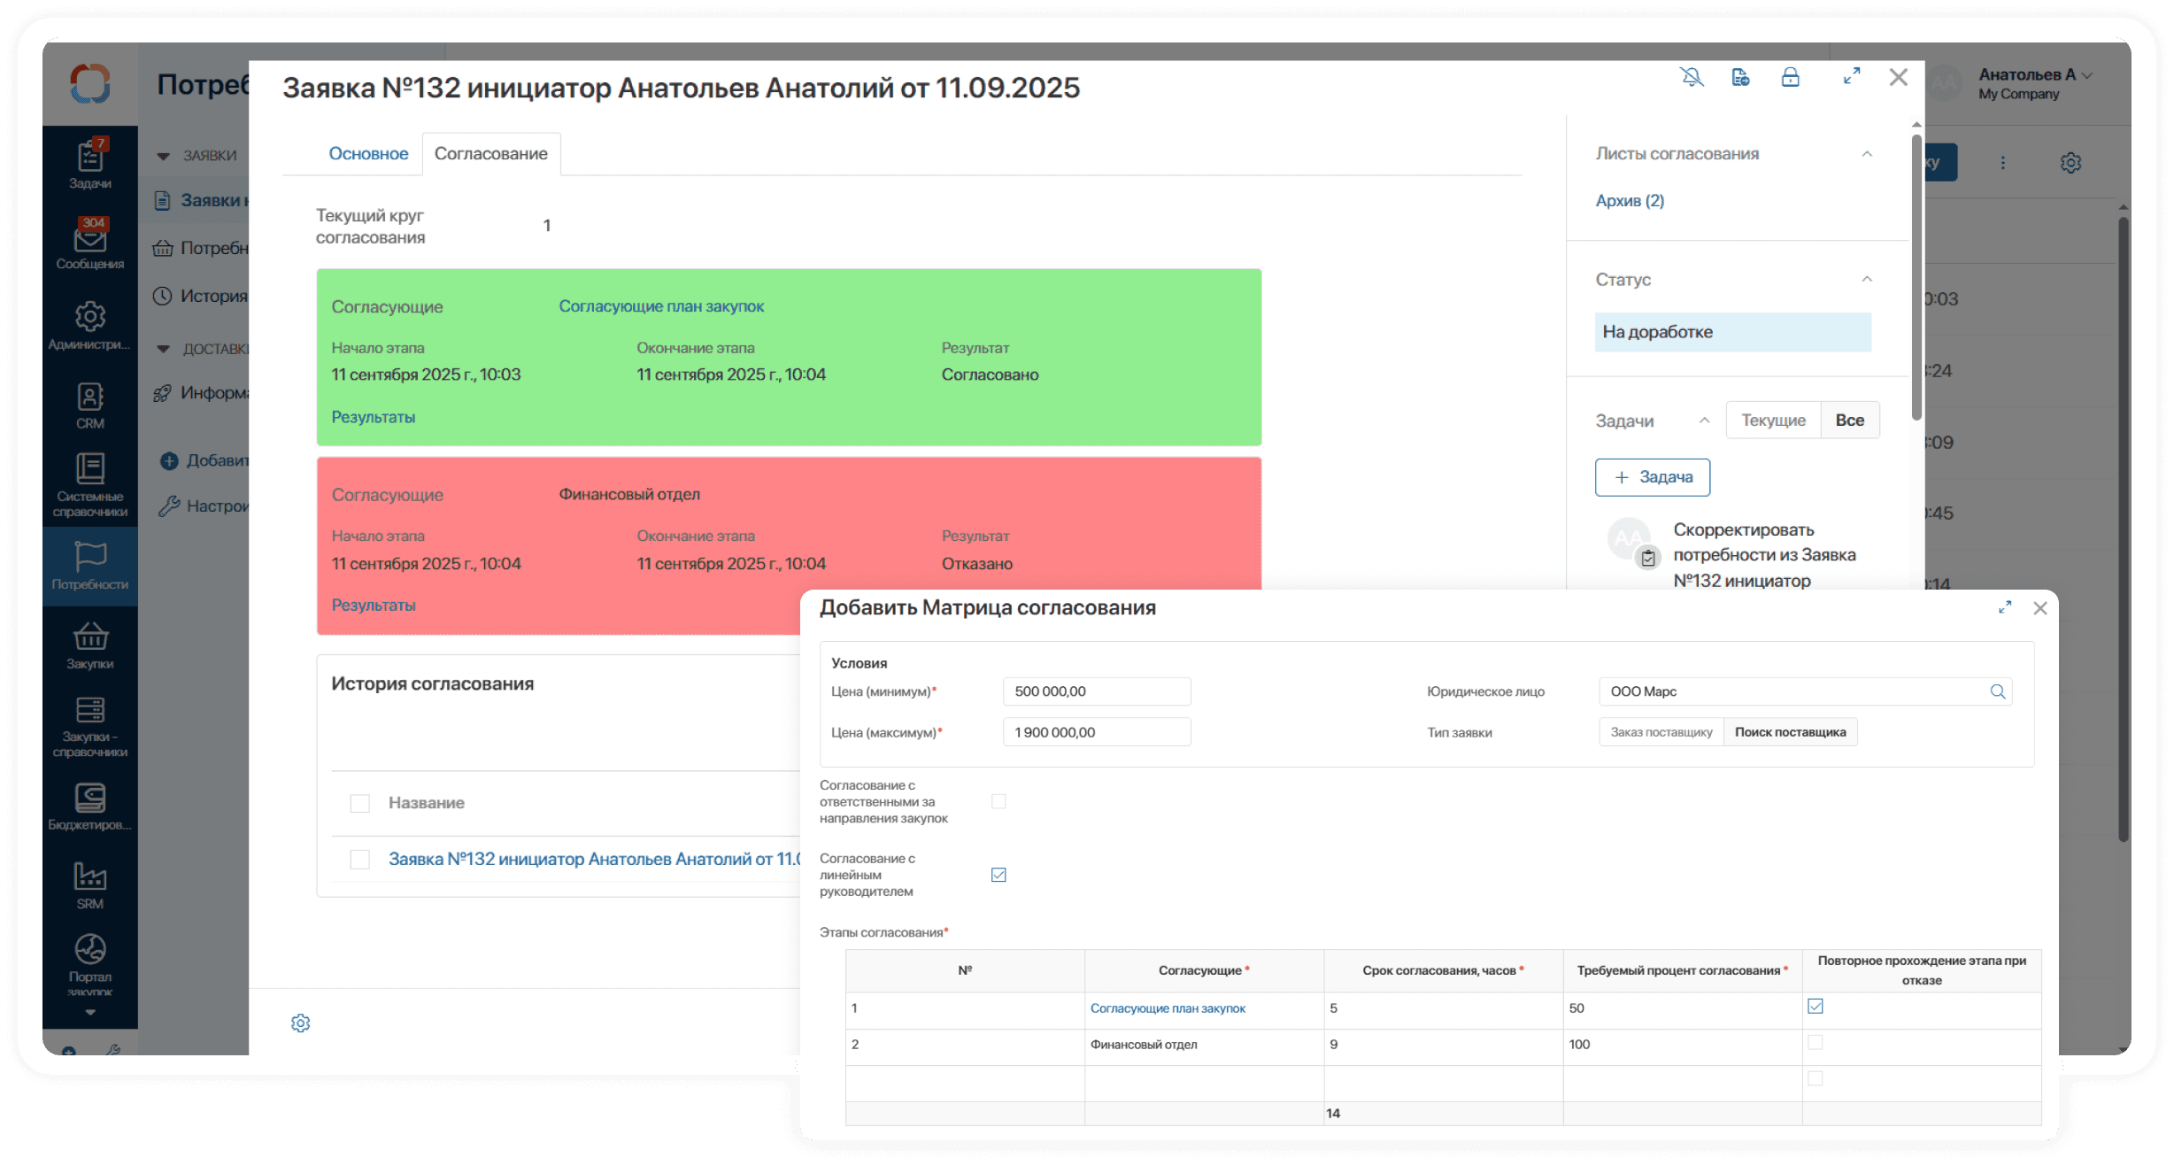Open the Архив (2) link
This screenshot has height=1158, width=2174.
pos(1630,201)
